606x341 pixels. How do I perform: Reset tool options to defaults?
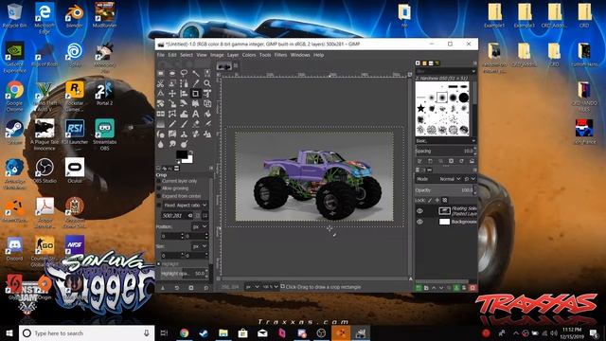click(206, 288)
